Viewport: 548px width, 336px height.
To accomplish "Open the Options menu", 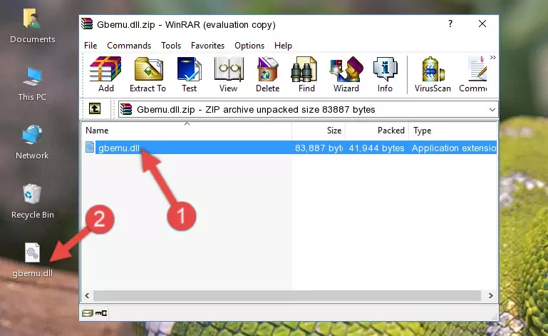I will point(249,46).
